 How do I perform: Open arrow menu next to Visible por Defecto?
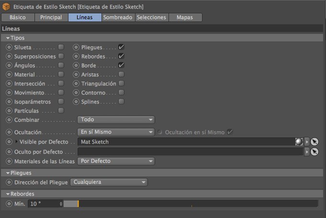coord(307,142)
